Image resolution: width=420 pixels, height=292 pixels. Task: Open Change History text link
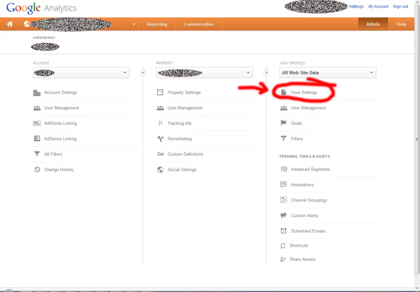click(x=59, y=170)
